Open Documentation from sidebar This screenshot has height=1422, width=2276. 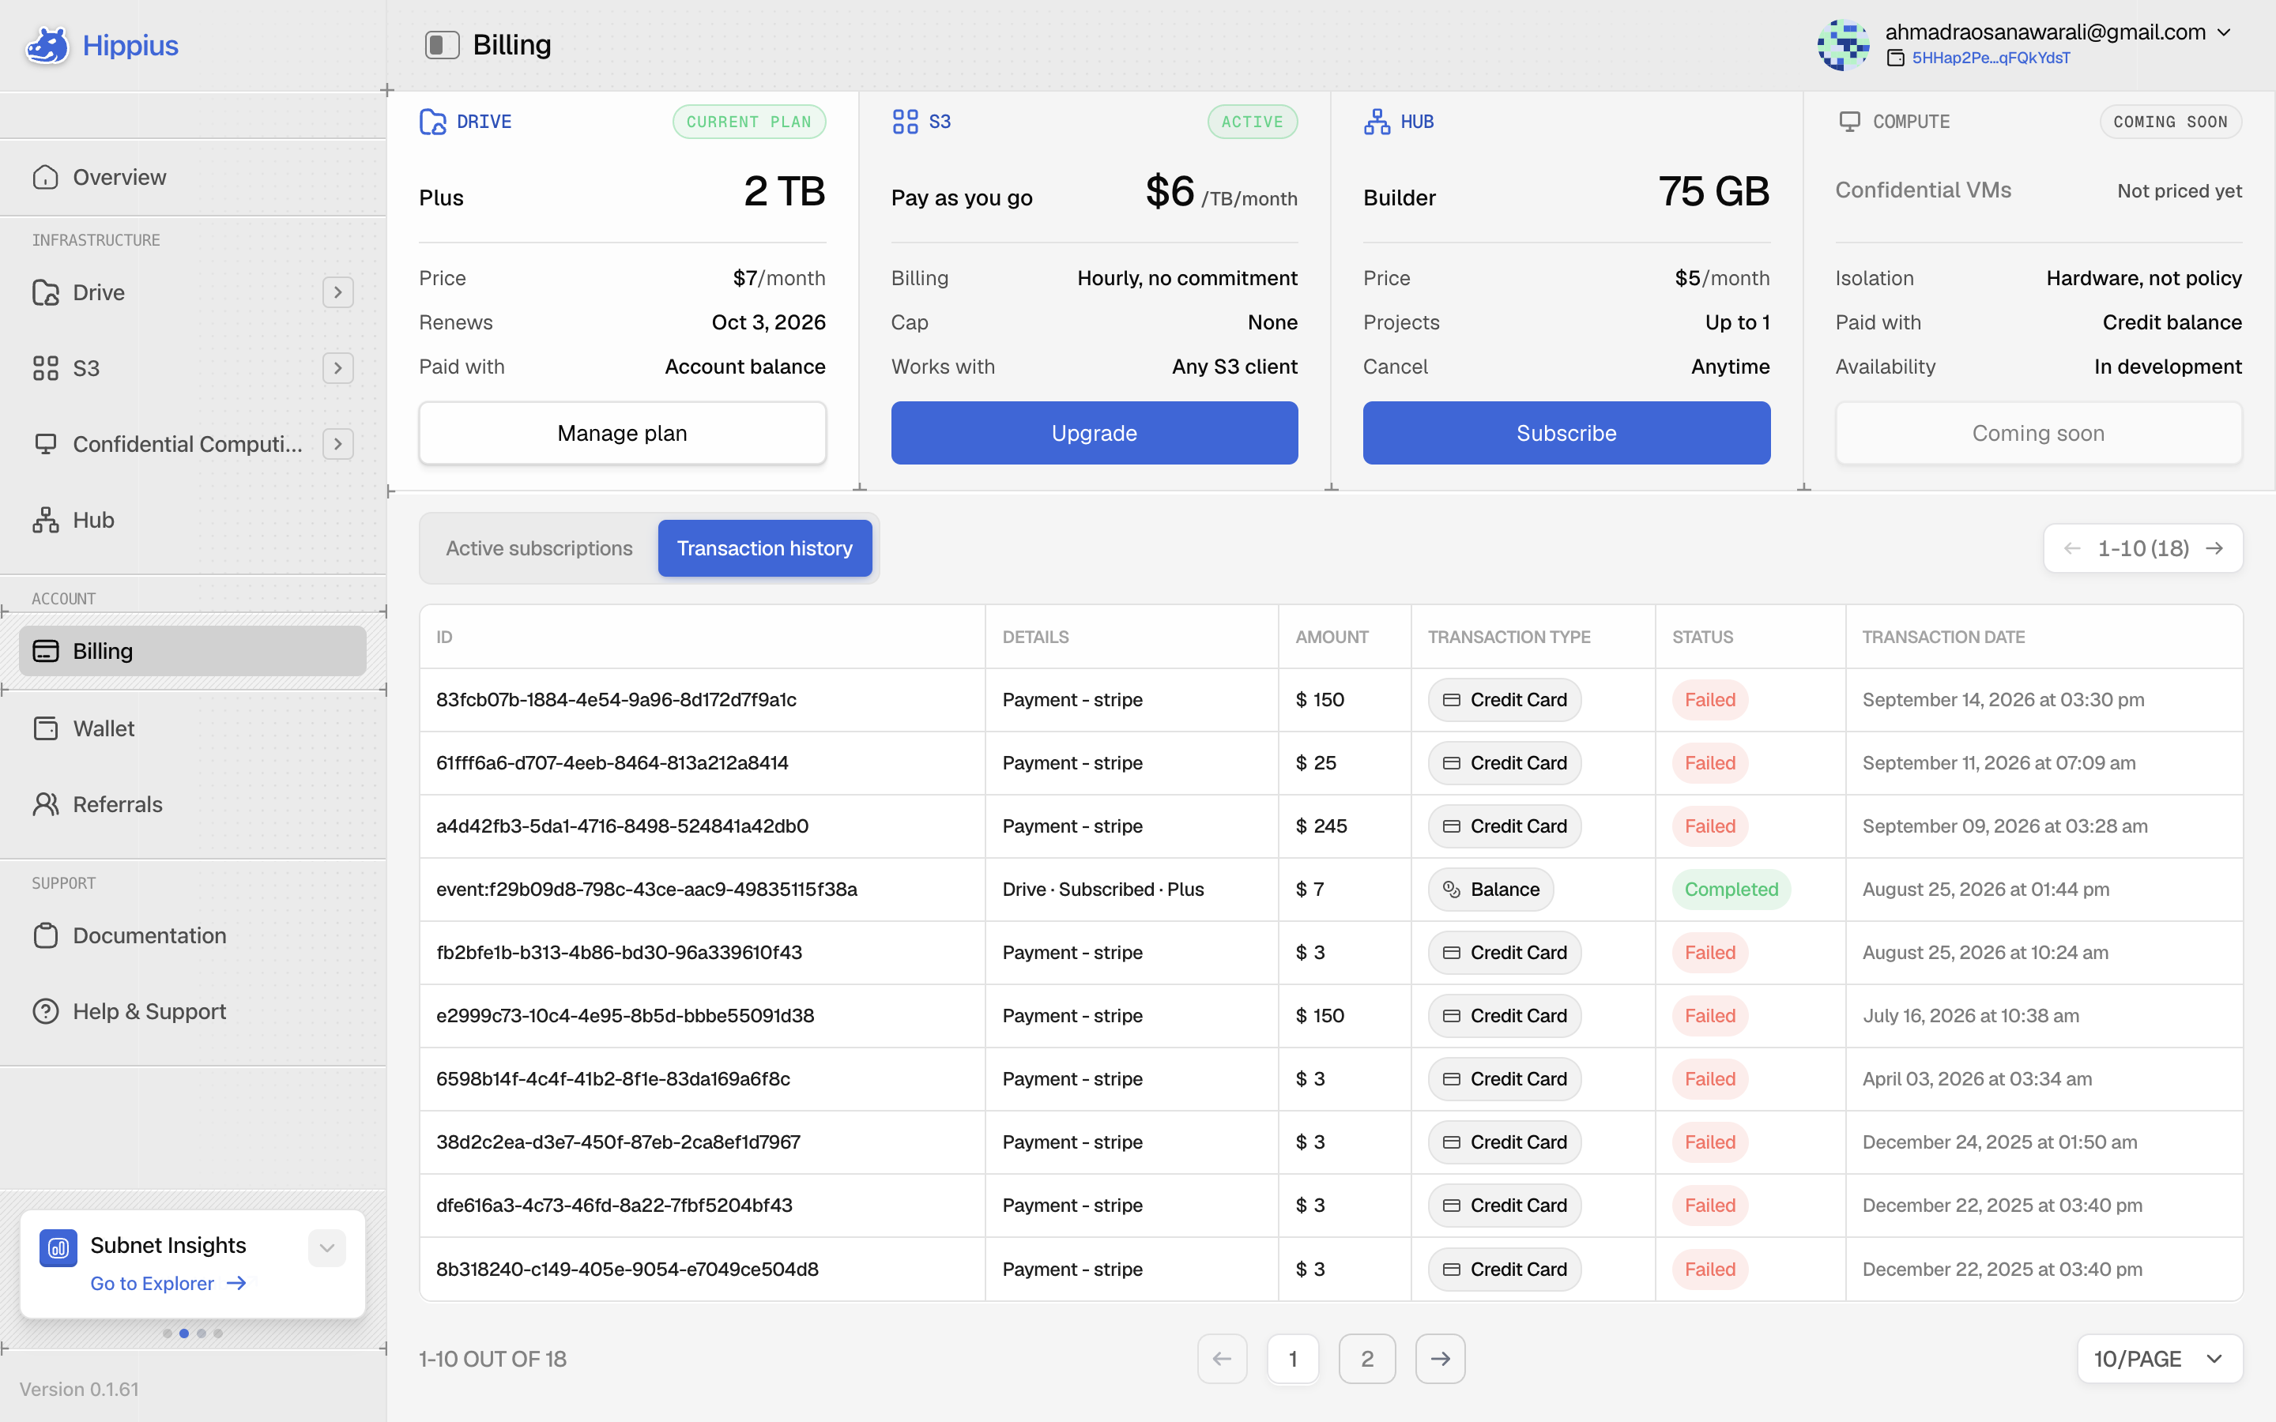193,935
